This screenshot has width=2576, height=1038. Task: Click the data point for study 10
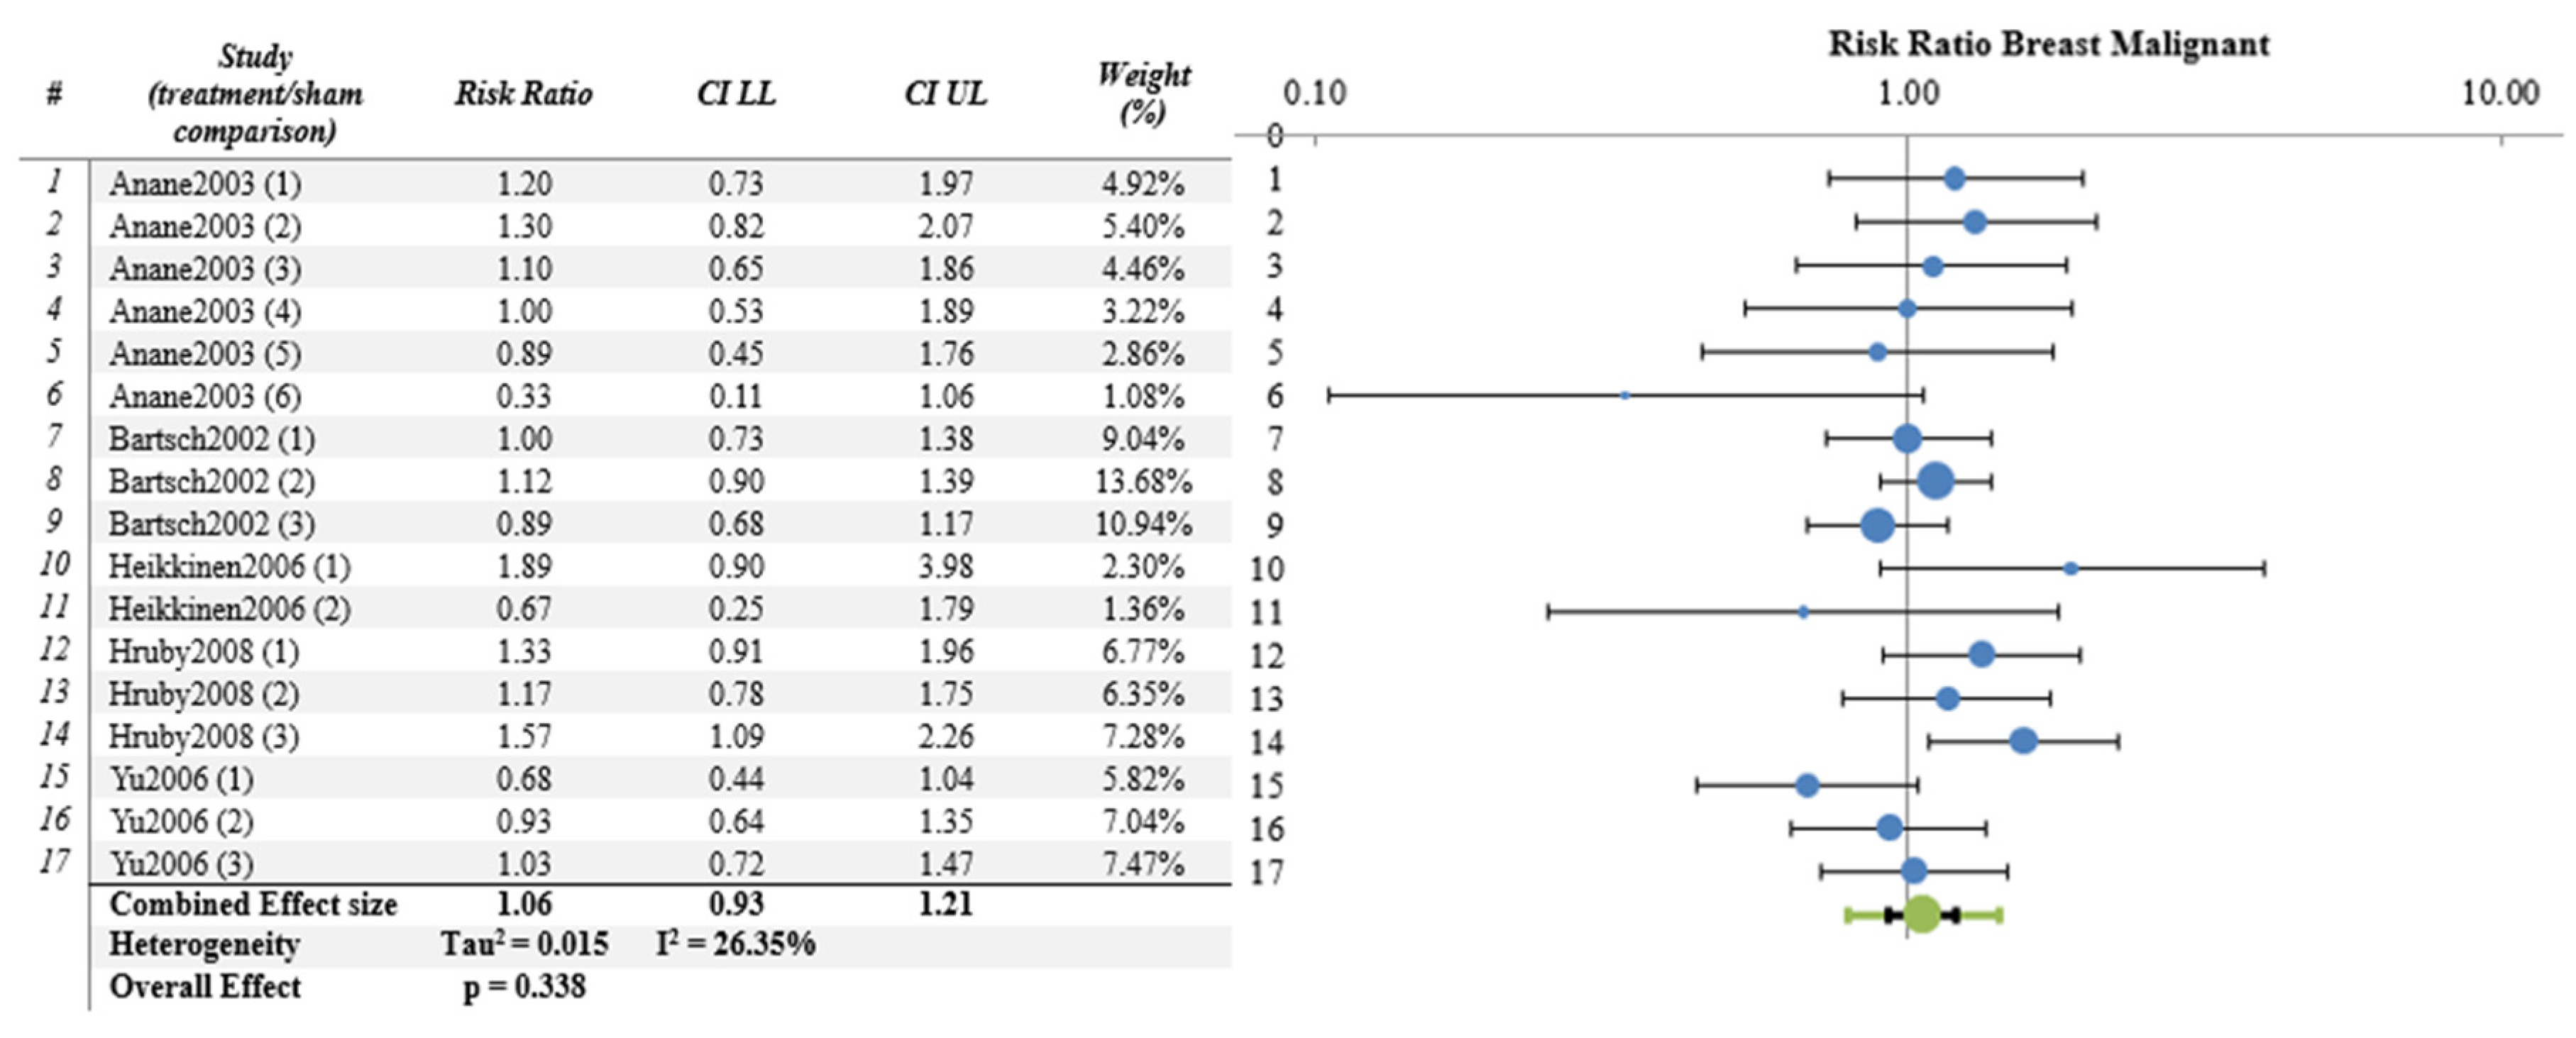(2071, 568)
